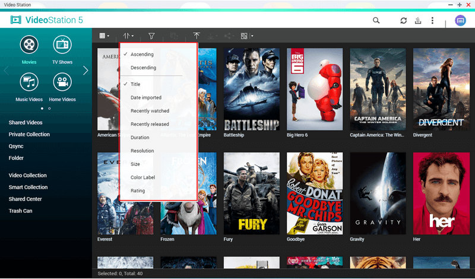Click the greyed-out download icon

(x=211, y=36)
